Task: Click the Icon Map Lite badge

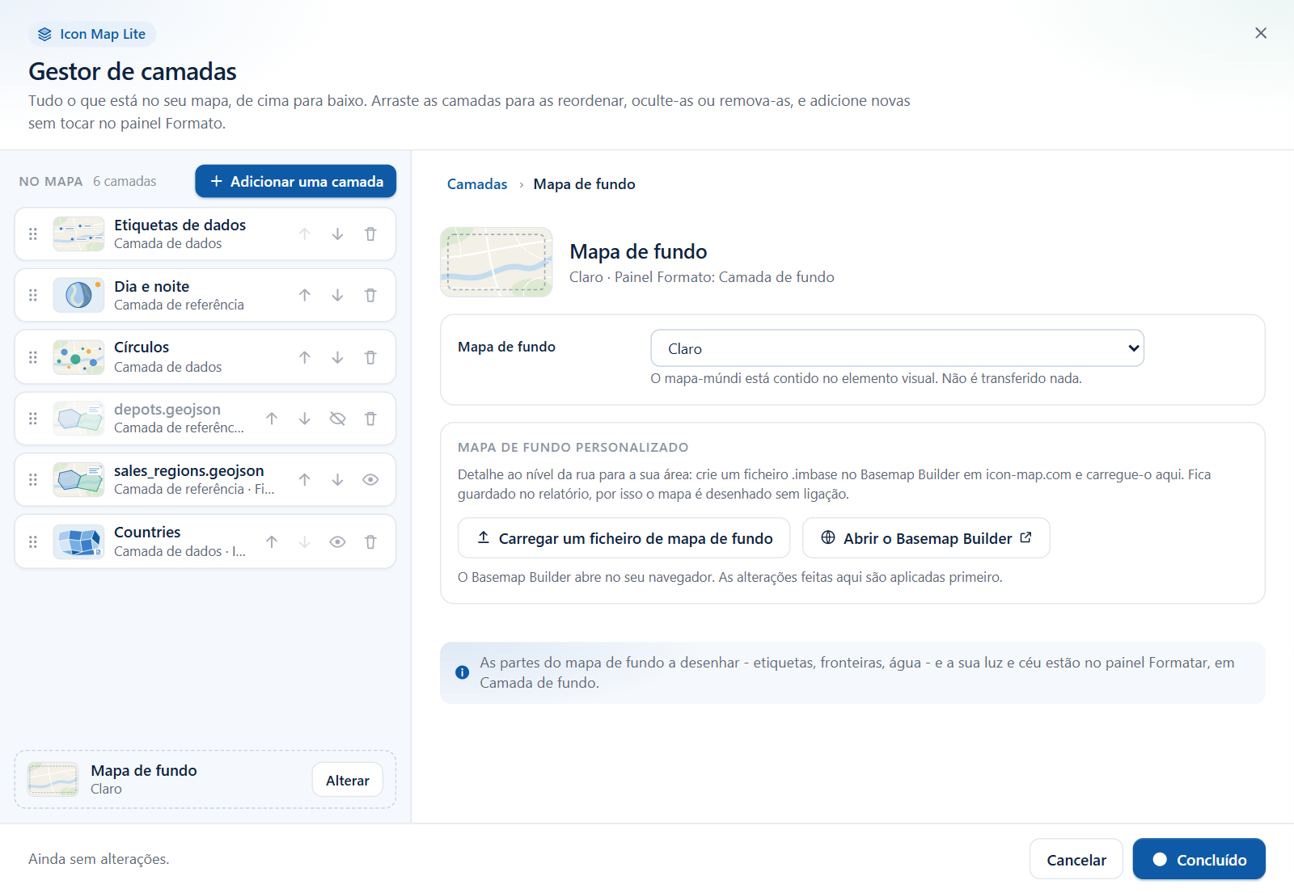Action: [92, 34]
